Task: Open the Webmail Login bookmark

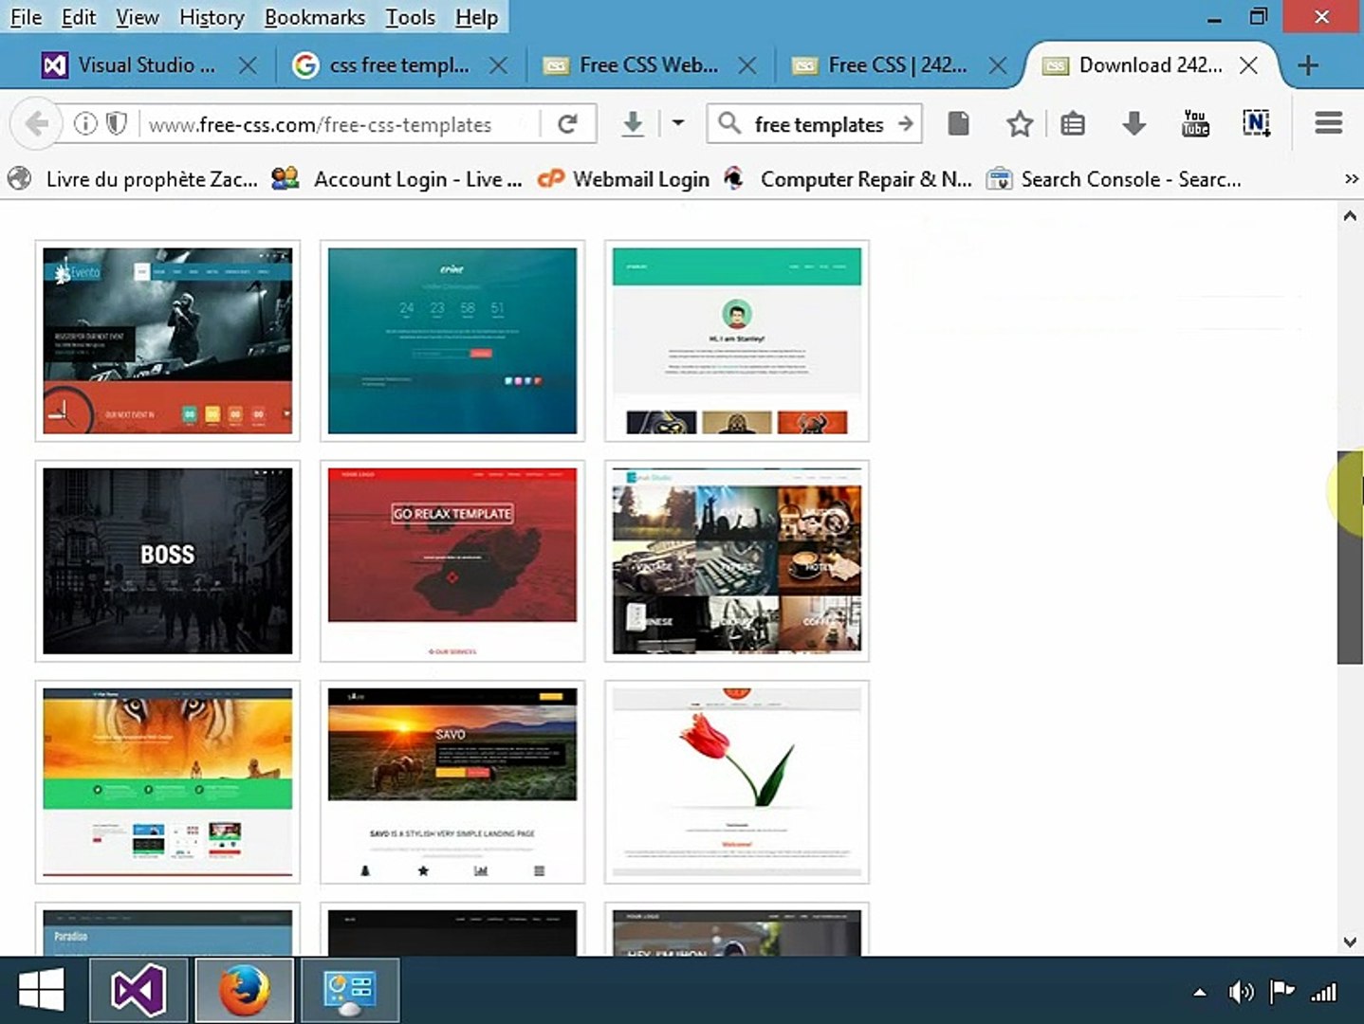Action: 623,179
